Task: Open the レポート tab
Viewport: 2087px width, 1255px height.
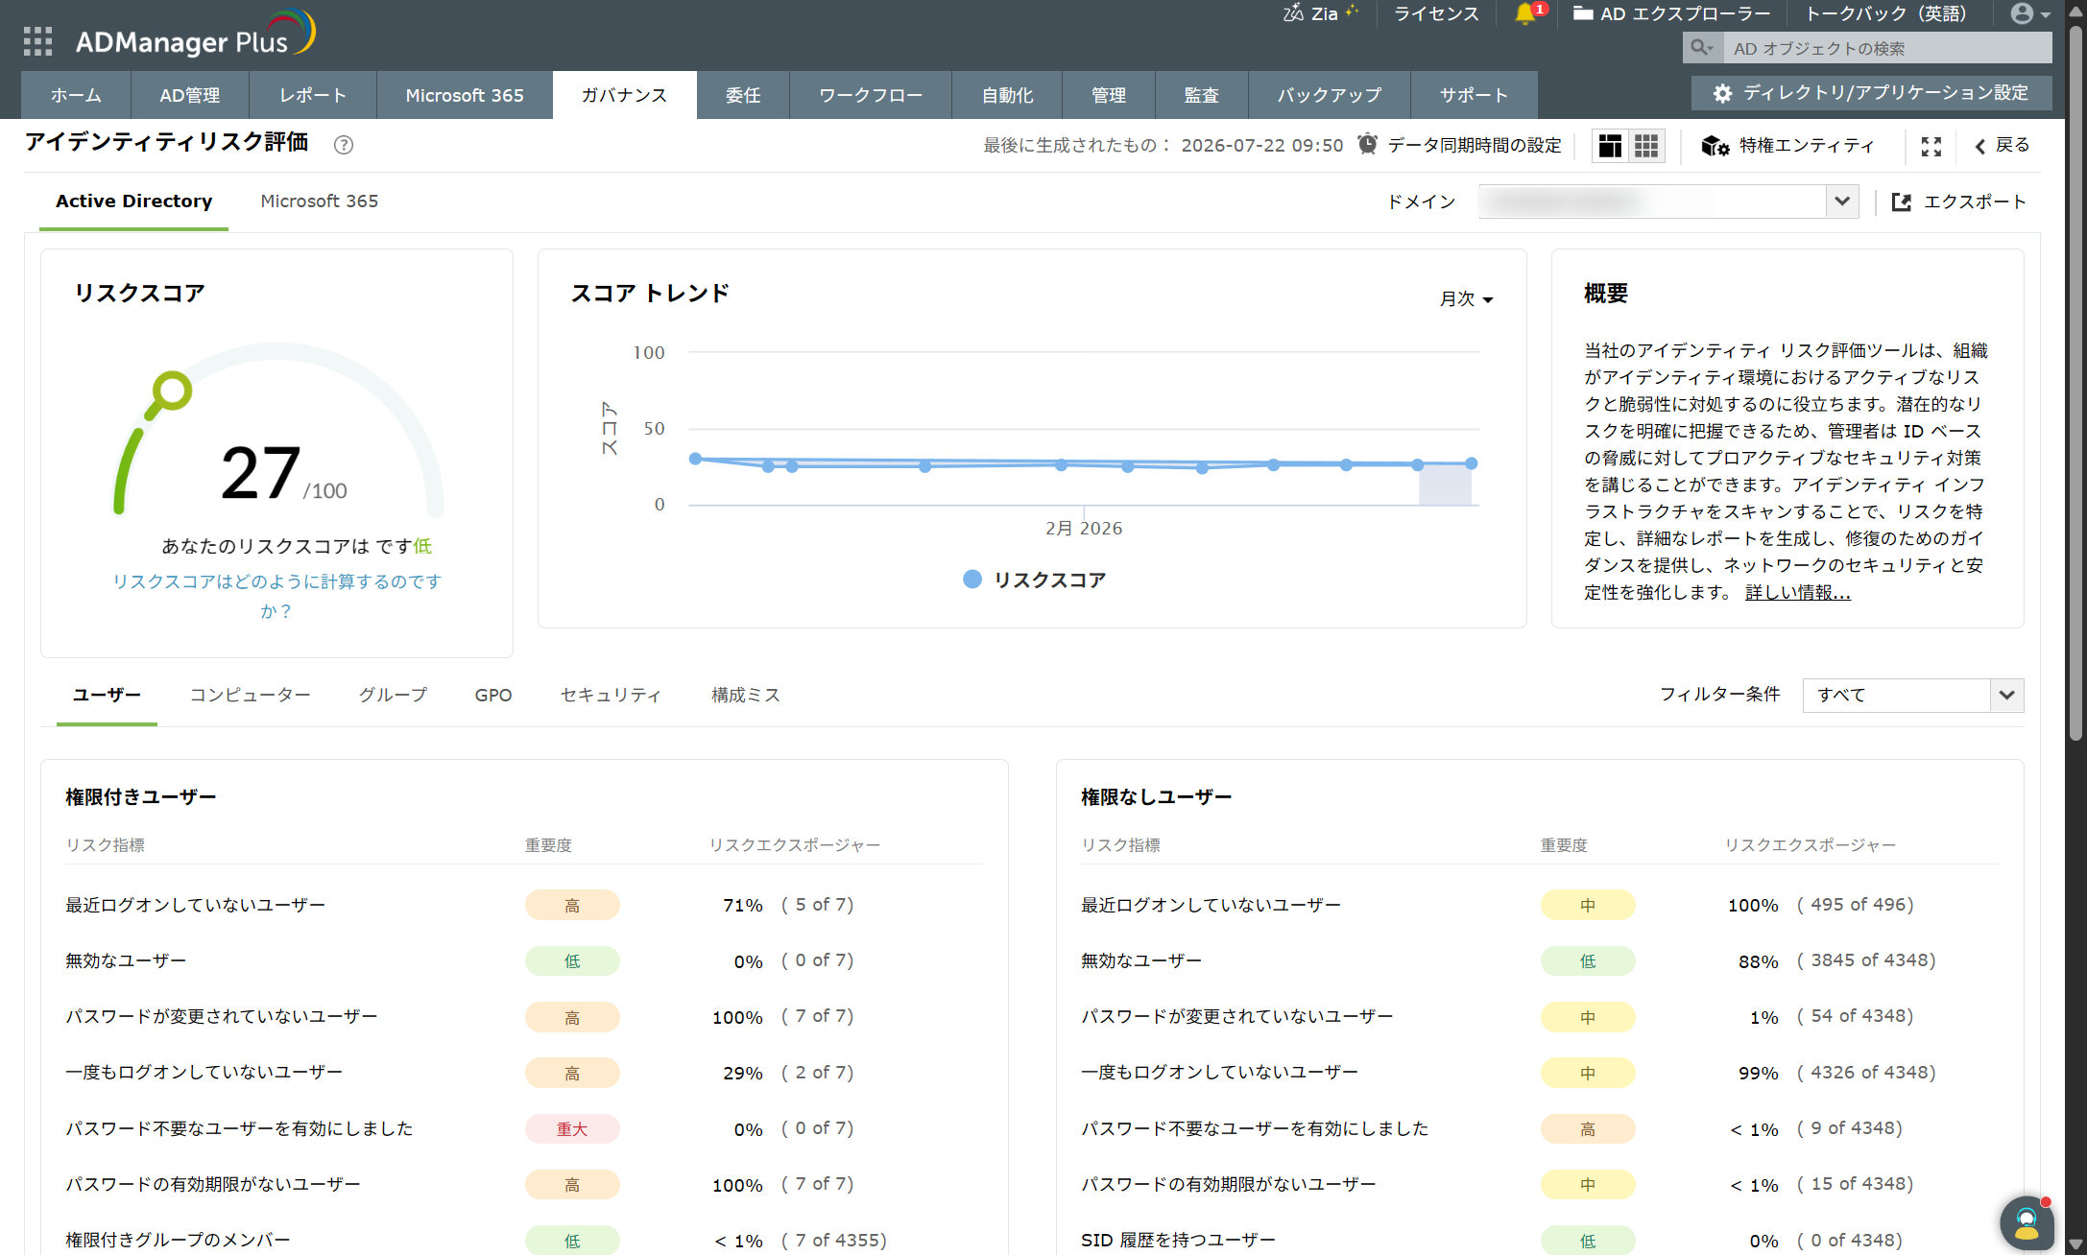Action: pyautogui.click(x=313, y=95)
